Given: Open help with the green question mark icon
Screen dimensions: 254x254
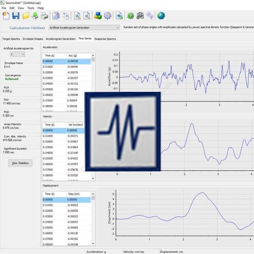Looking at the screenshot, I should 130,16.
